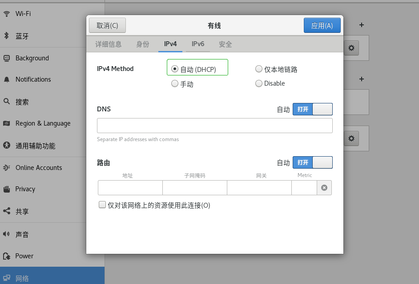Screen dimensions: 419x284
Task: Check 仅对该网络上的资源使用此连接 checkbox
Action: click(x=102, y=205)
